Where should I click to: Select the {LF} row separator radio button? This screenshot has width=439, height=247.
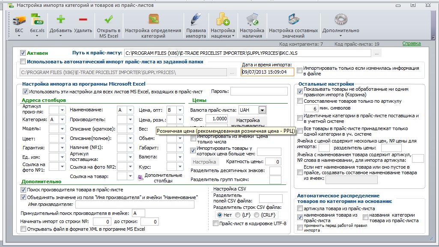[238, 215]
